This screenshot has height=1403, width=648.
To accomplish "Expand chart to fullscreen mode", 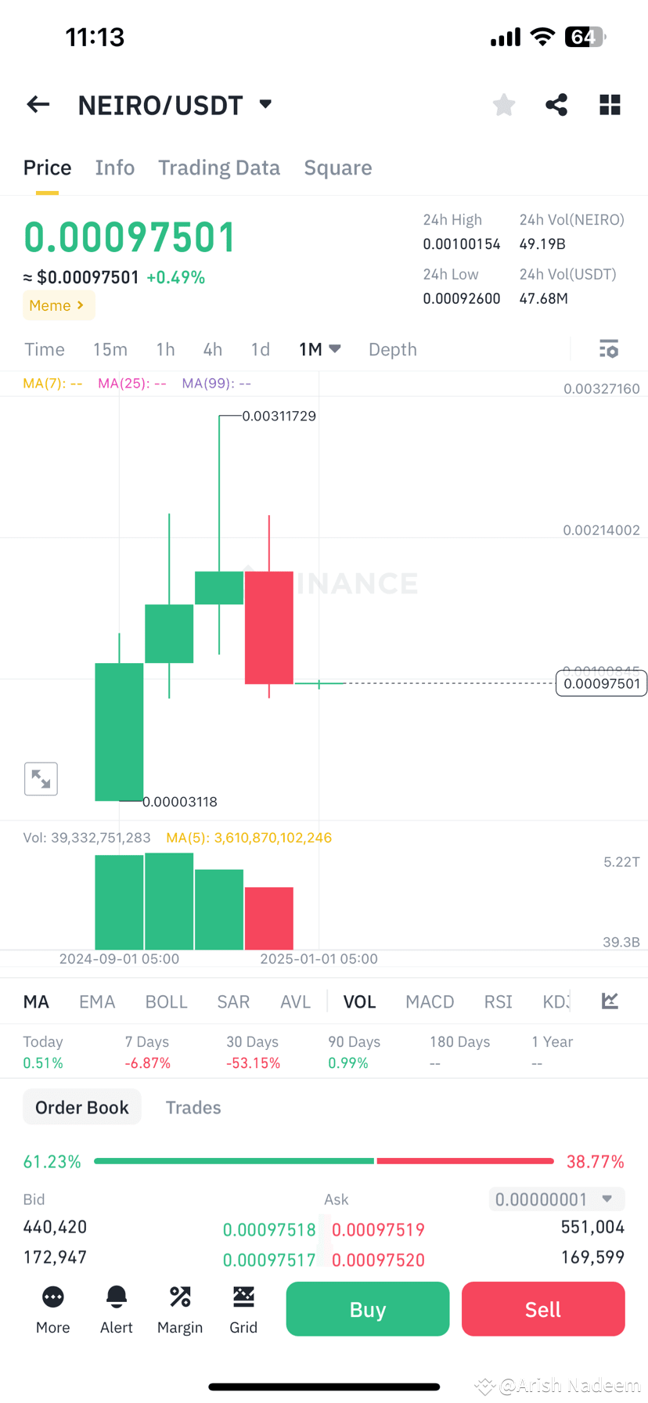I will click(41, 779).
